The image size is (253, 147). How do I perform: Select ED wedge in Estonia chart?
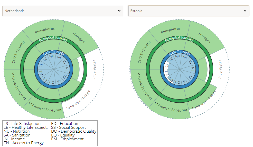(x=191, y=76)
